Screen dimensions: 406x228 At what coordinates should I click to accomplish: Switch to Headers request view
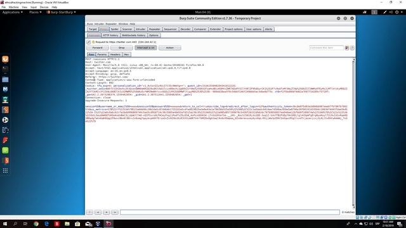[x=115, y=54]
